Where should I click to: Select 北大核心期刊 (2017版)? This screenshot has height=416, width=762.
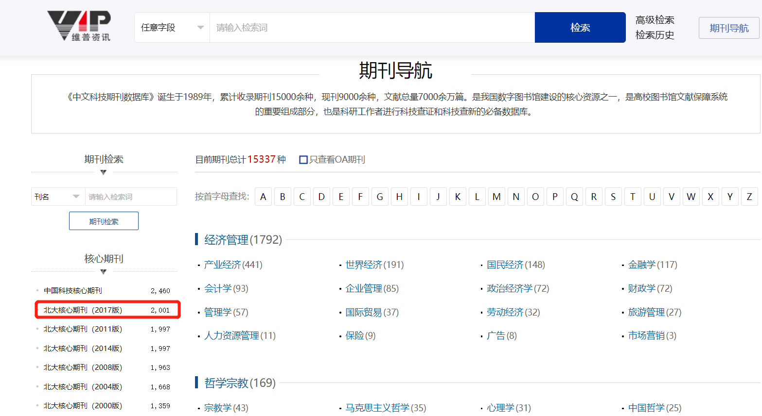click(x=83, y=310)
